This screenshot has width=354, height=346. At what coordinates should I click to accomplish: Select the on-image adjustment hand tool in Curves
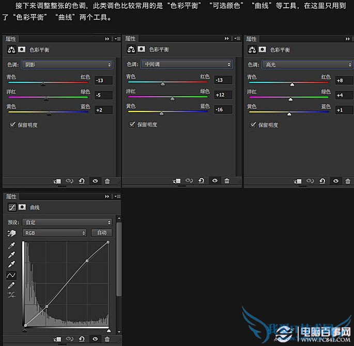(x=11, y=233)
